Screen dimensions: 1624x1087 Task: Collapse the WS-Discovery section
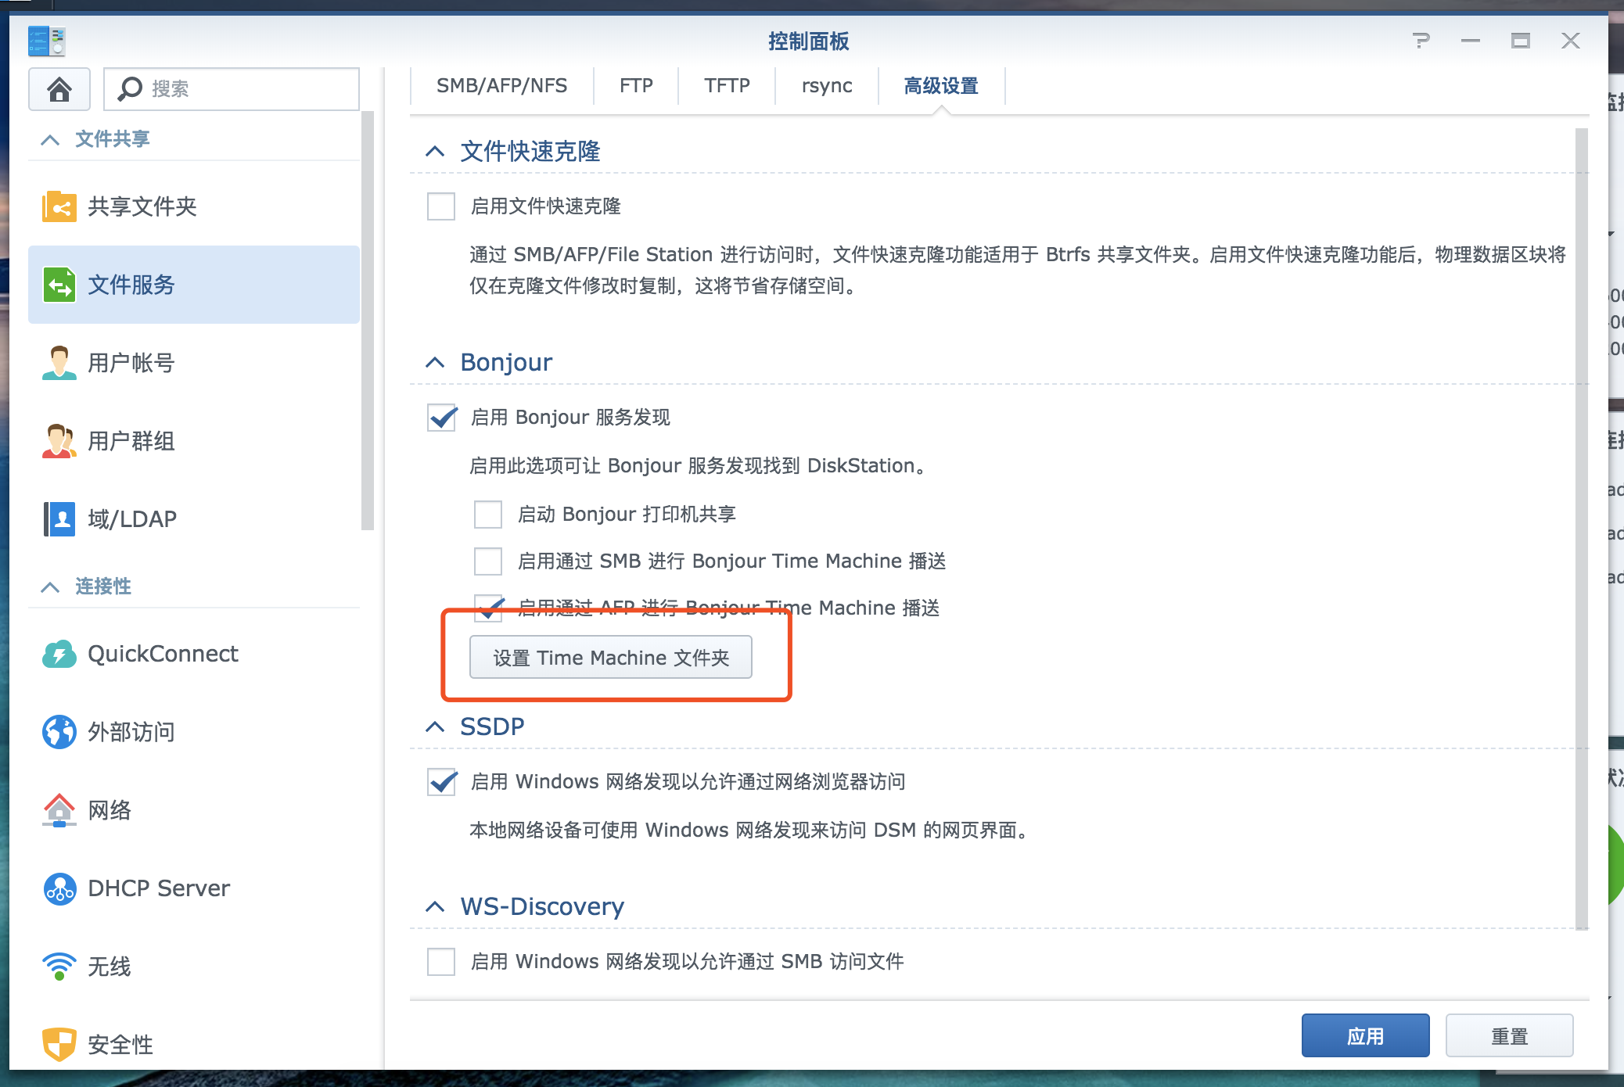(x=435, y=907)
